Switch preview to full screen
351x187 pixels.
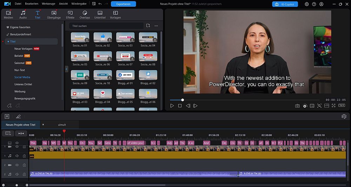pos(333,106)
